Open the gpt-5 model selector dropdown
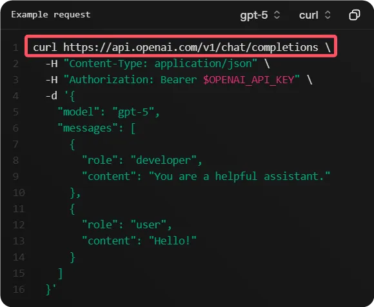The width and height of the screenshot is (374, 307). point(260,15)
